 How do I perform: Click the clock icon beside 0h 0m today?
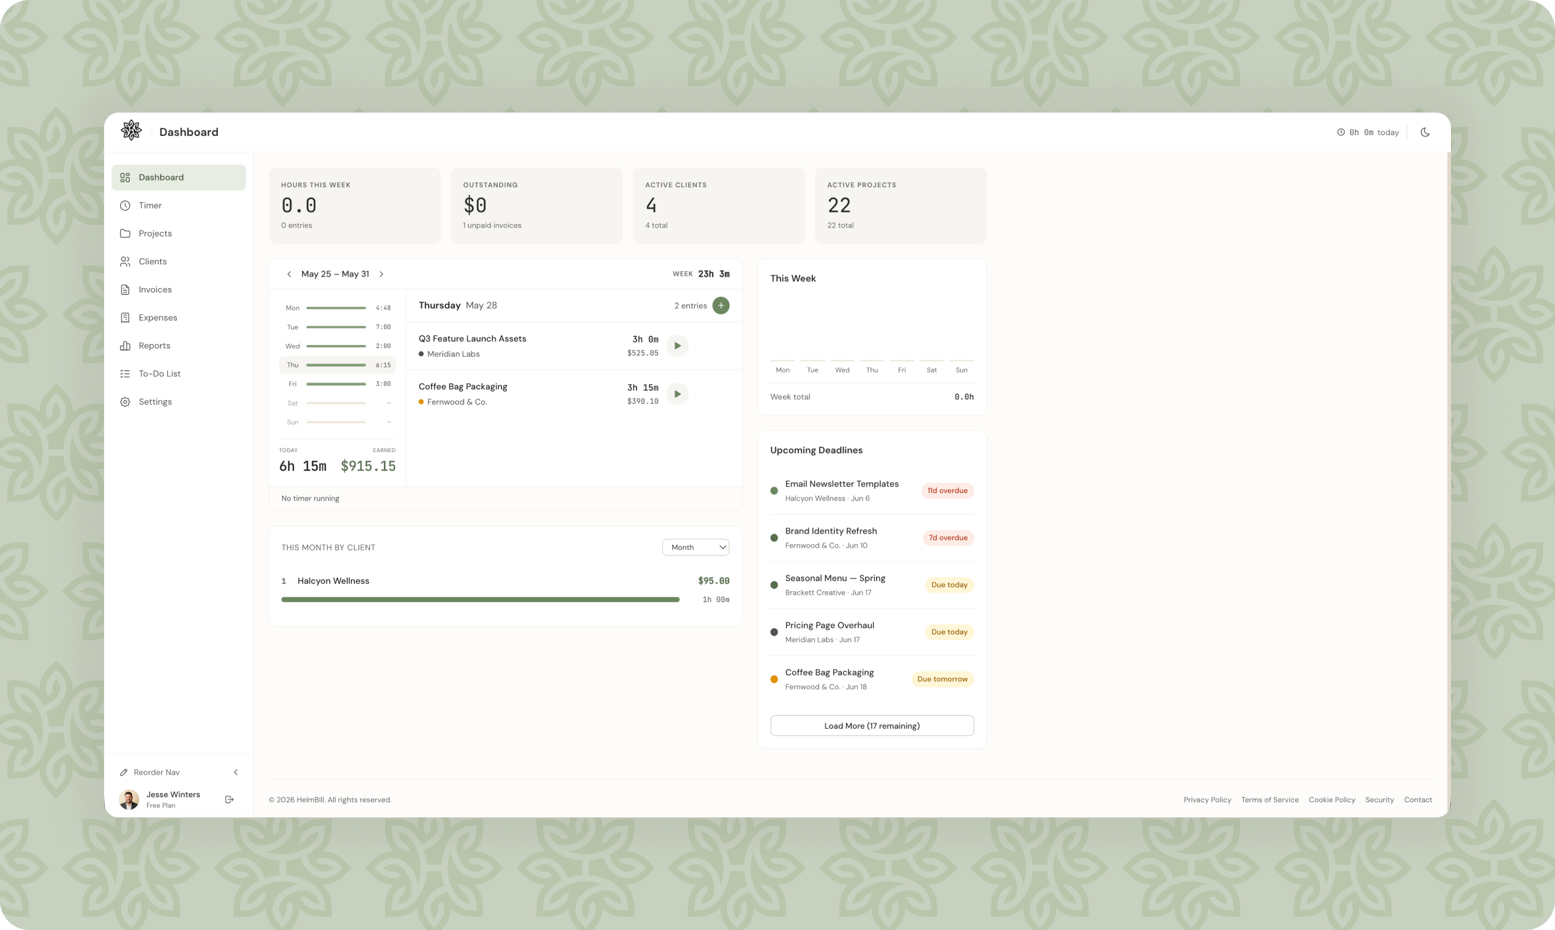pyautogui.click(x=1341, y=132)
